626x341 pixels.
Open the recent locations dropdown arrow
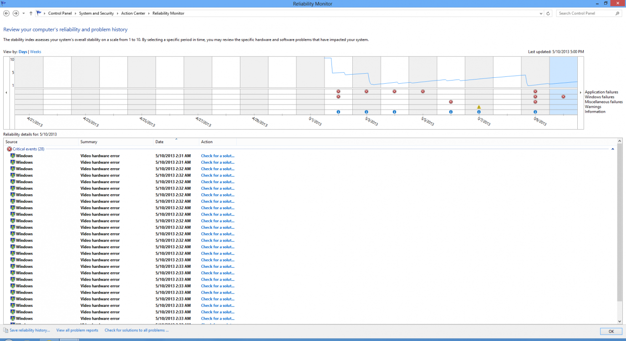point(24,13)
